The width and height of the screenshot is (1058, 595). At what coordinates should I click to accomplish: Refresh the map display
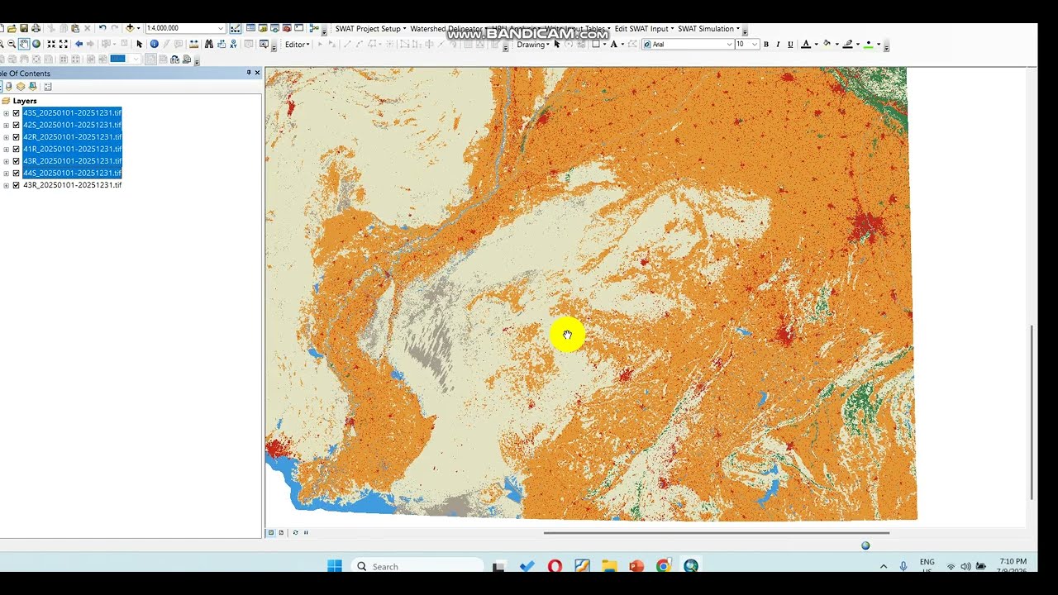[295, 532]
